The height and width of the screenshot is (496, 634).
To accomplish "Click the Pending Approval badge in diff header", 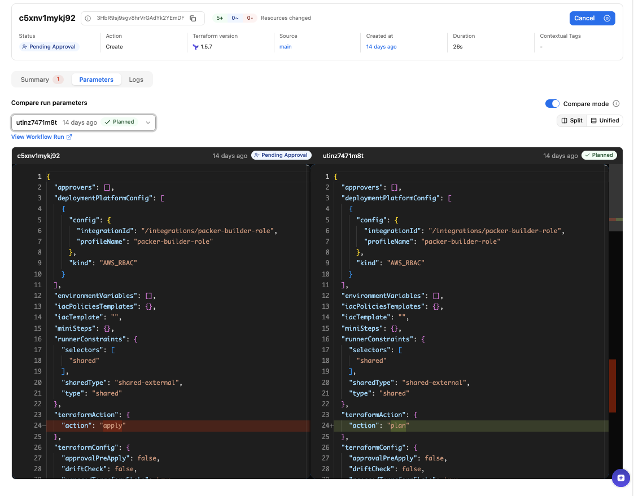I will (x=281, y=155).
